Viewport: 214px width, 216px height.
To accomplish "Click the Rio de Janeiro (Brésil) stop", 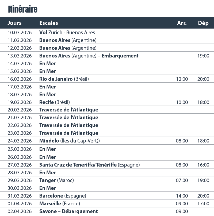I will point(64,79).
